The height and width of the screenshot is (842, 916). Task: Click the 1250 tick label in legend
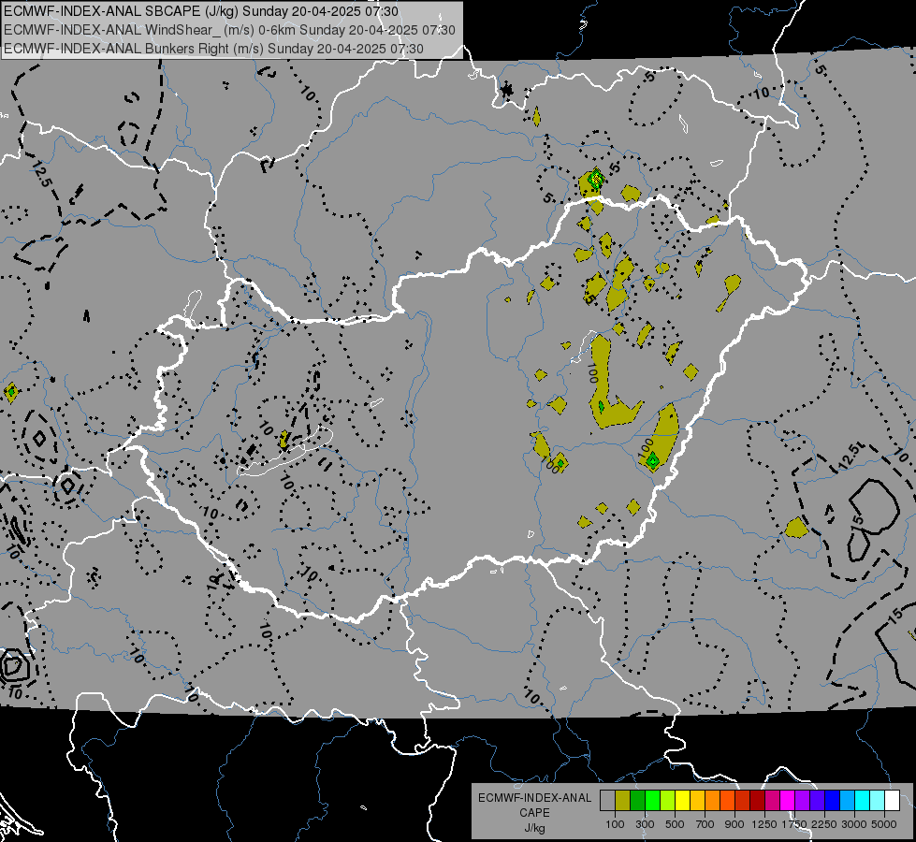[764, 824]
